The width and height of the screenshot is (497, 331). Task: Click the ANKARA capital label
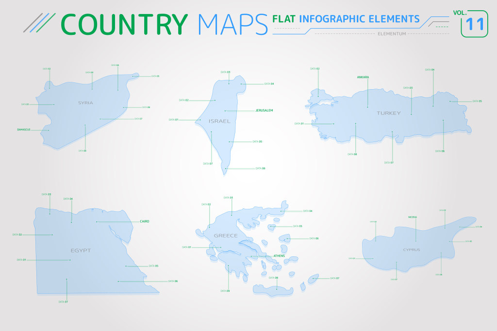coord(363,77)
